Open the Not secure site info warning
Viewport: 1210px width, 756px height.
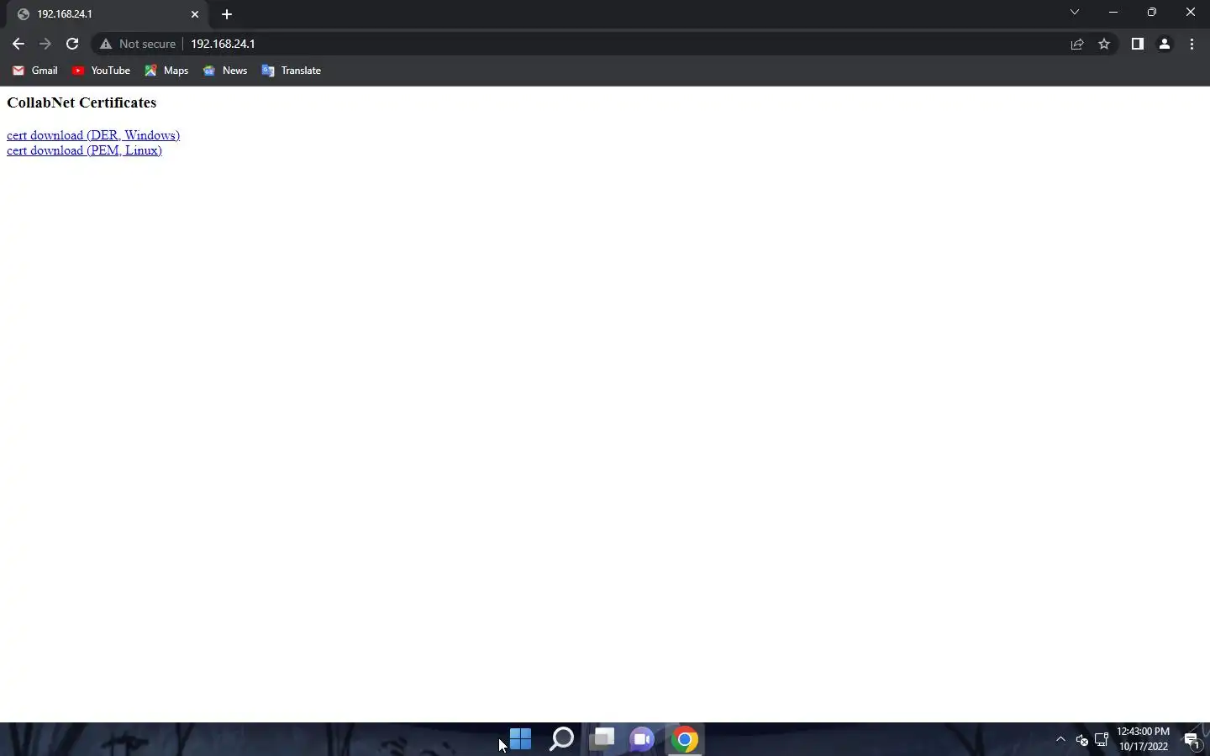pyautogui.click(x=138, y=44)
